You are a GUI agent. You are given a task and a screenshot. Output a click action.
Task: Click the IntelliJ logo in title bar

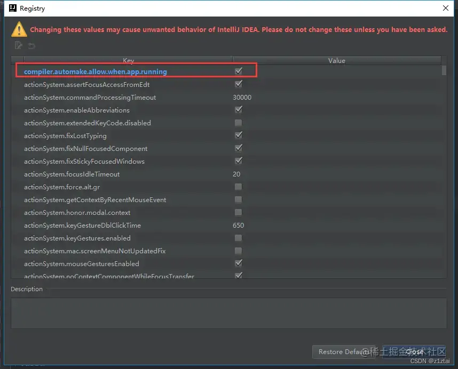13,8
